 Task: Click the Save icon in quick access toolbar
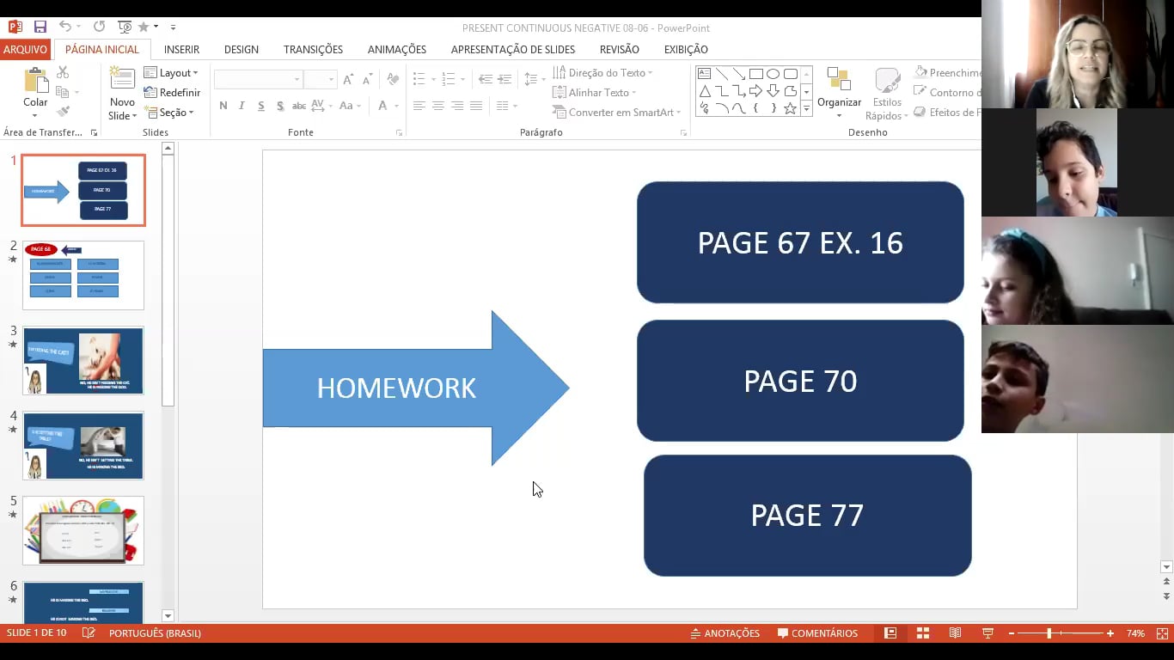coord(40,27)
